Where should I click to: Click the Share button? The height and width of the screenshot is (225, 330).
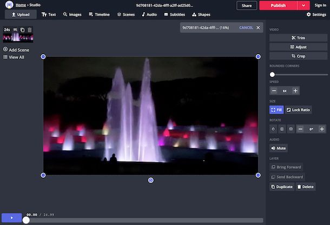pyautogui.click(x=246, y=5)
